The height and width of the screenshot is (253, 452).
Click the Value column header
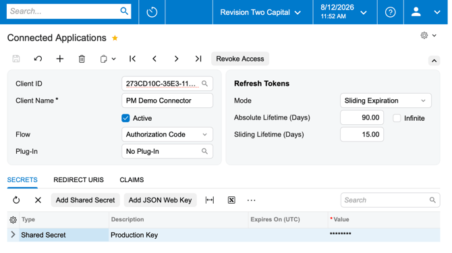(384, 219)
